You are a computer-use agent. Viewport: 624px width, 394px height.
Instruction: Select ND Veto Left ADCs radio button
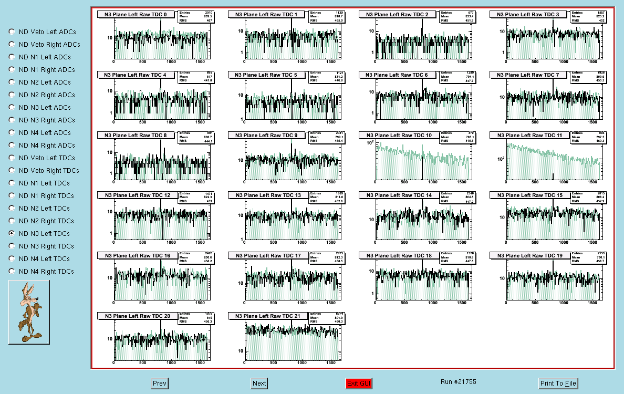(12, 32)
